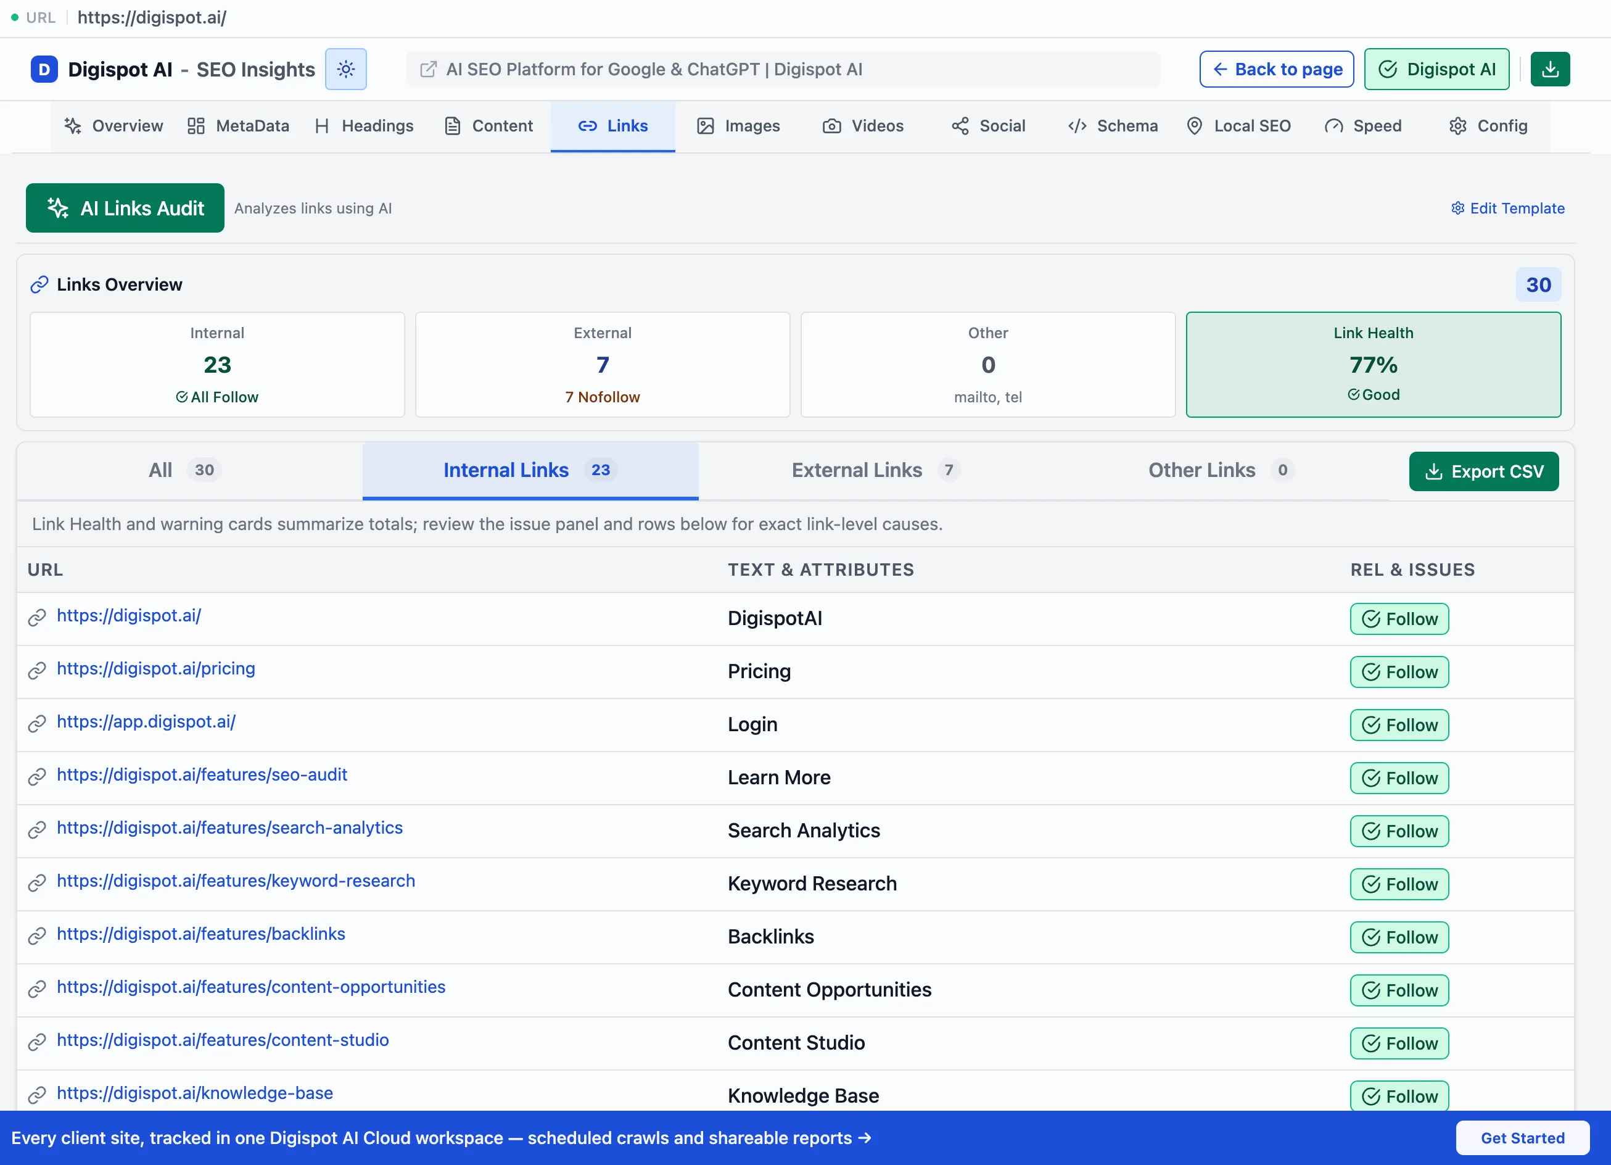Viewport: 1611px width, 1165px height.
Task: Open the https://app.digispot.ai/ link
Action: point(146,721)
